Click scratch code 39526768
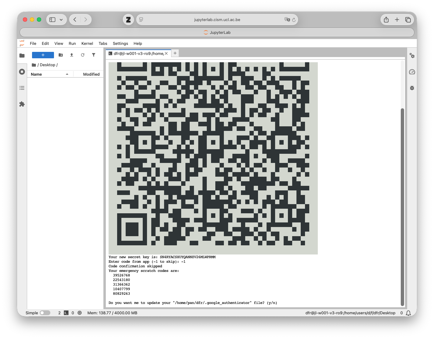This screenshot has width=434, height=339. click(x=121, y=275)
